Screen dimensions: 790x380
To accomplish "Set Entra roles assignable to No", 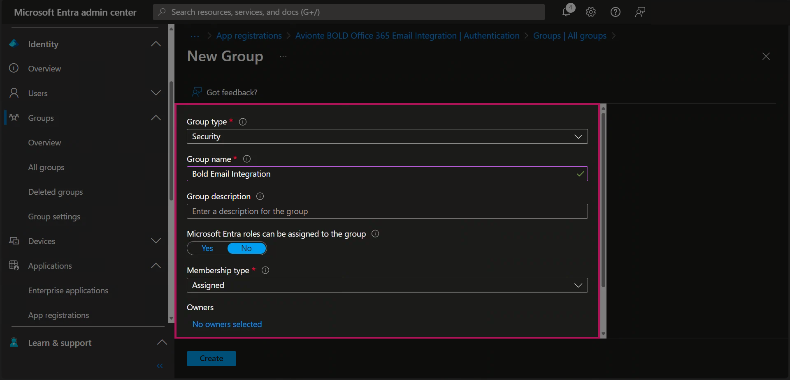I will pyautogui.click(x=246, y=248).
